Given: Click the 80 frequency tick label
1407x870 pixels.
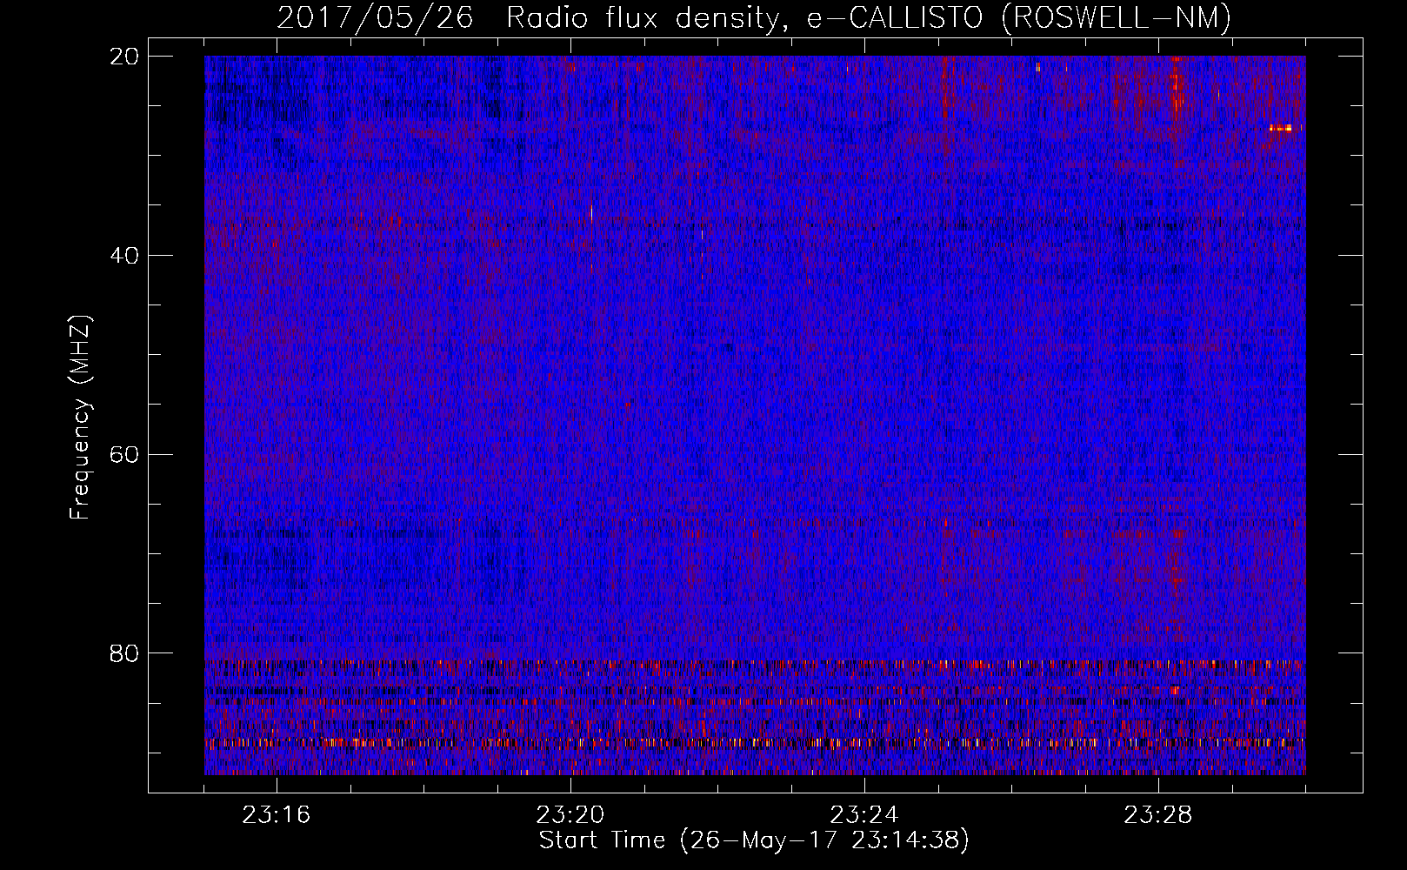Looking at the screenshot, I should tap(124, 653).
